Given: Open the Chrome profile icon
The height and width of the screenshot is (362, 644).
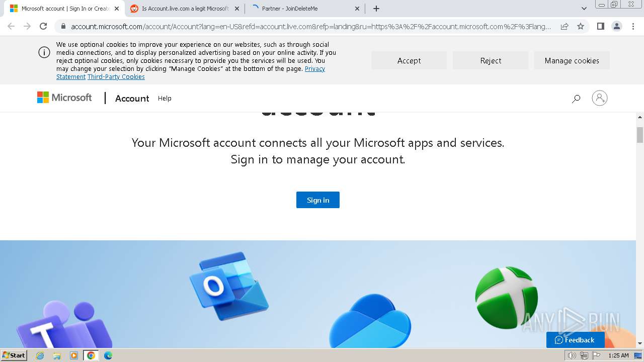Looking at the screenshot, I should click(617, 26).
